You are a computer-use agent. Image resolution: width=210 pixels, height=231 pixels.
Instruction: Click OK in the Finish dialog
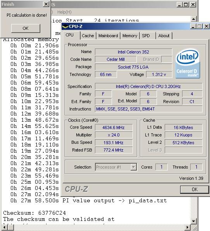pyautogui.click(x=26, y=28)
